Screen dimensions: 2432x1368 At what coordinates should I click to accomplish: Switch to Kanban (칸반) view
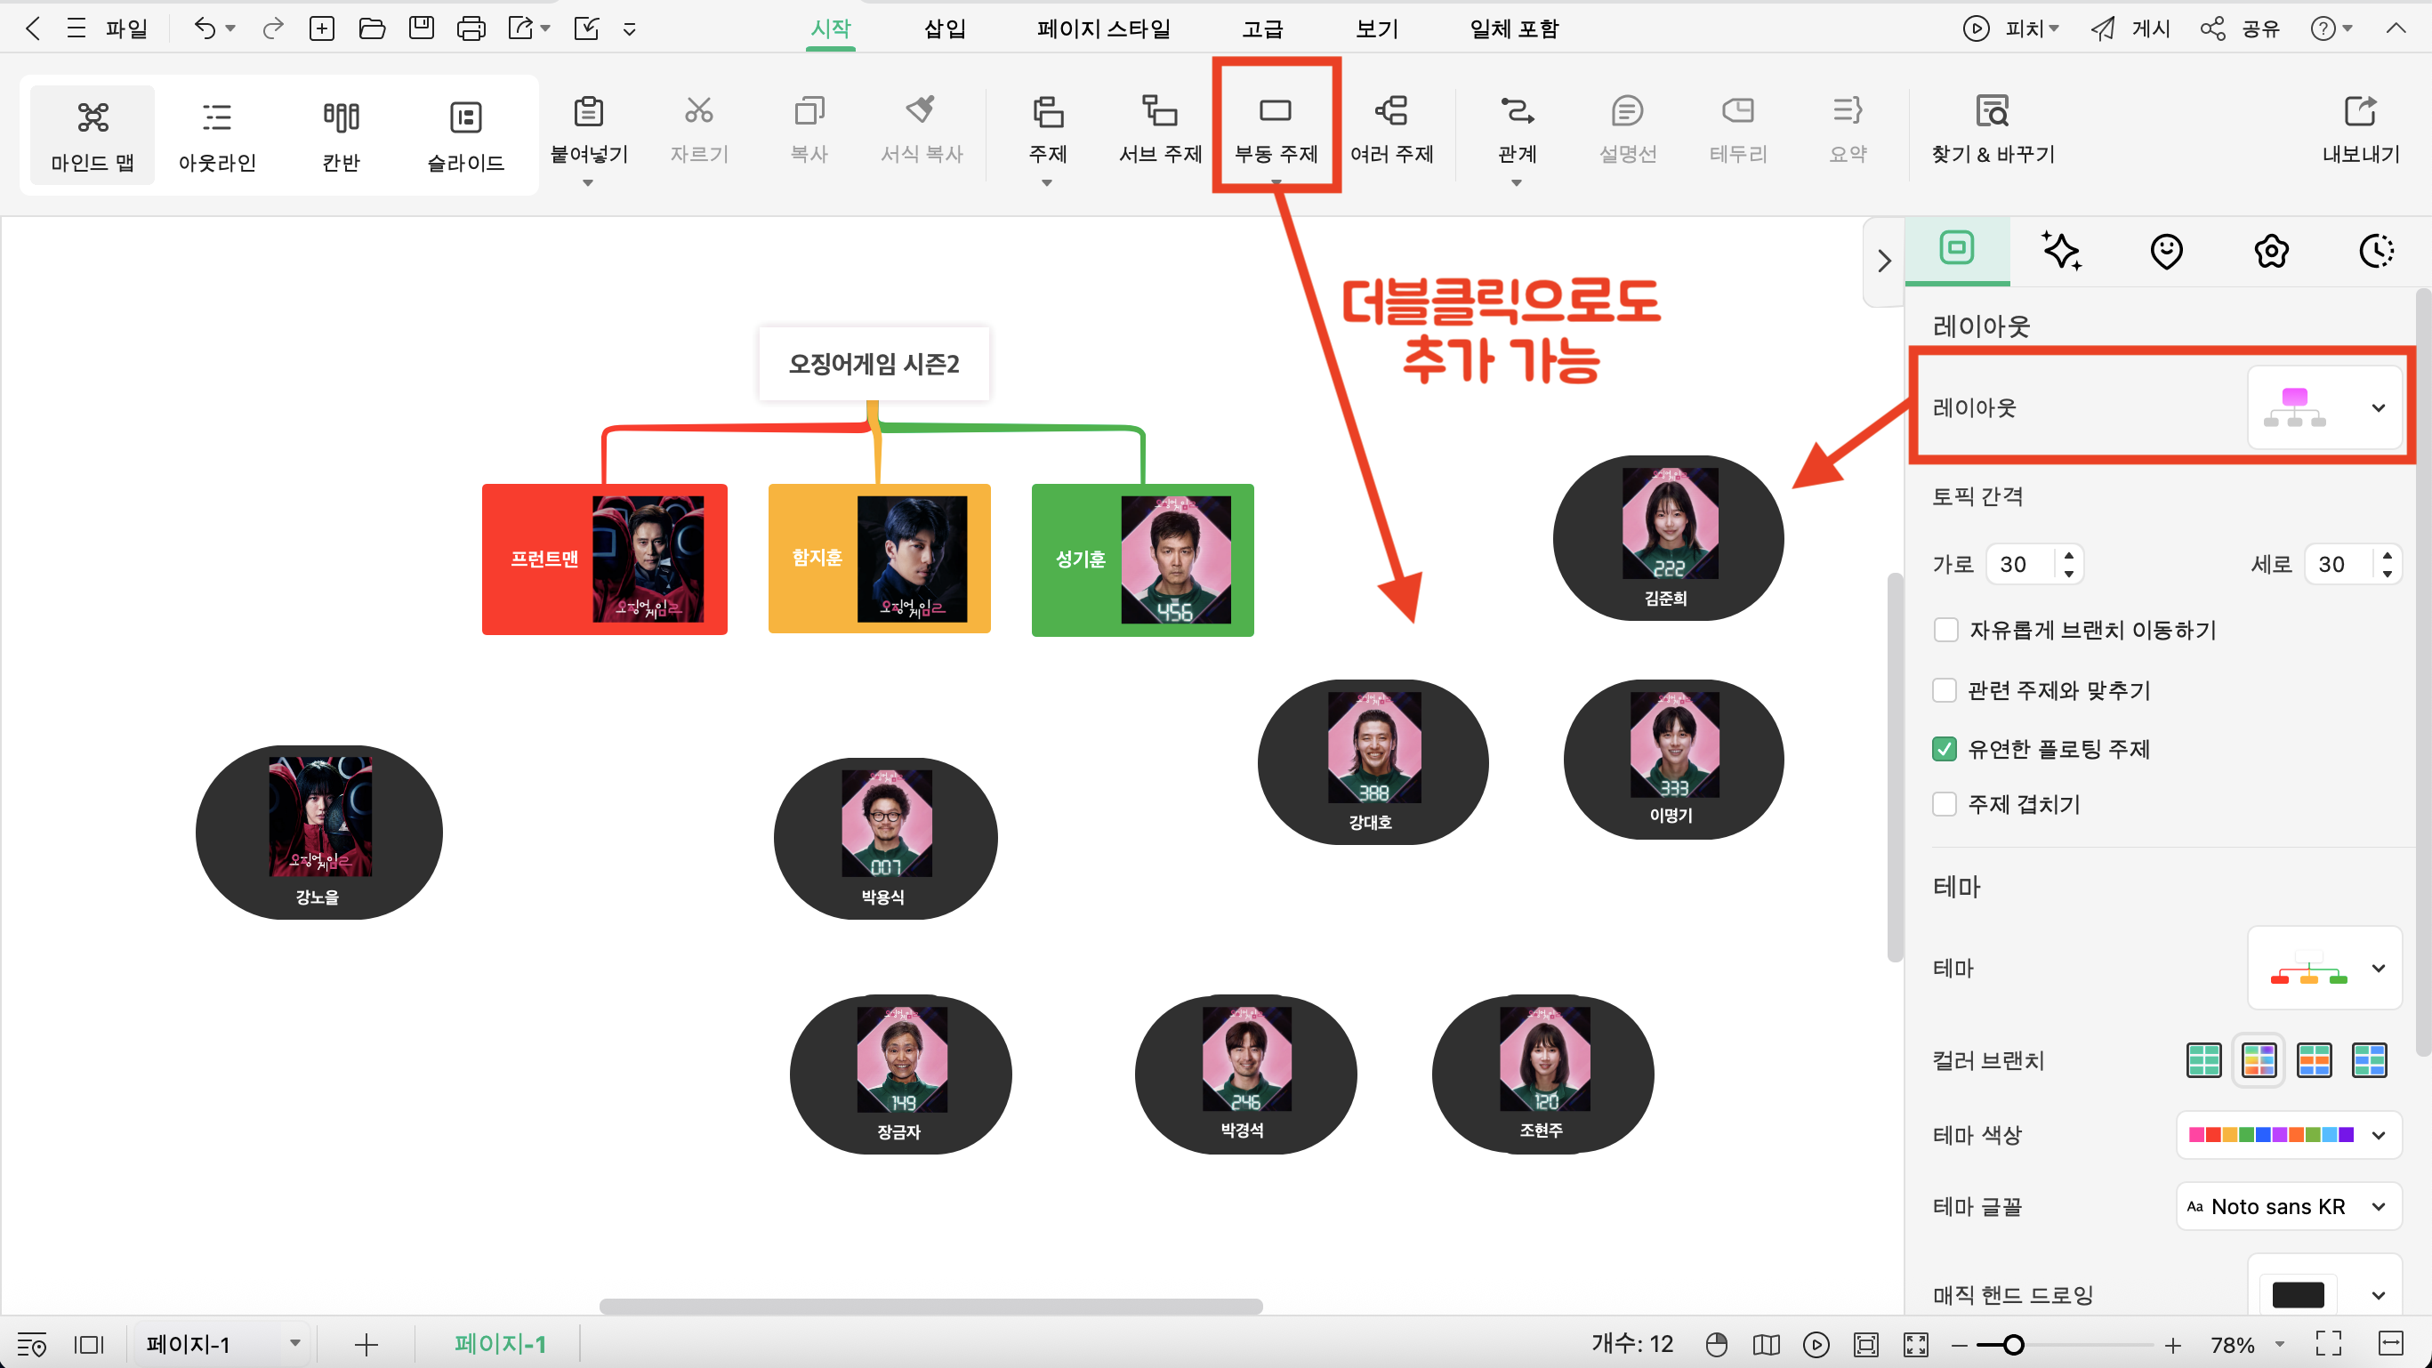(341, 135)
